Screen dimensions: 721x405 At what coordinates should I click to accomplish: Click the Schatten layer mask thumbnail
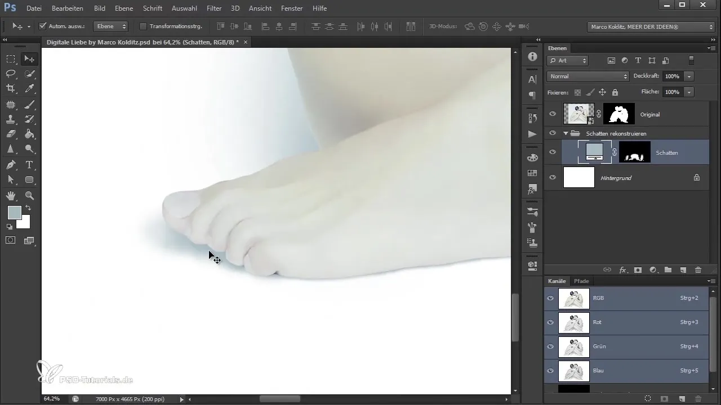634,152
